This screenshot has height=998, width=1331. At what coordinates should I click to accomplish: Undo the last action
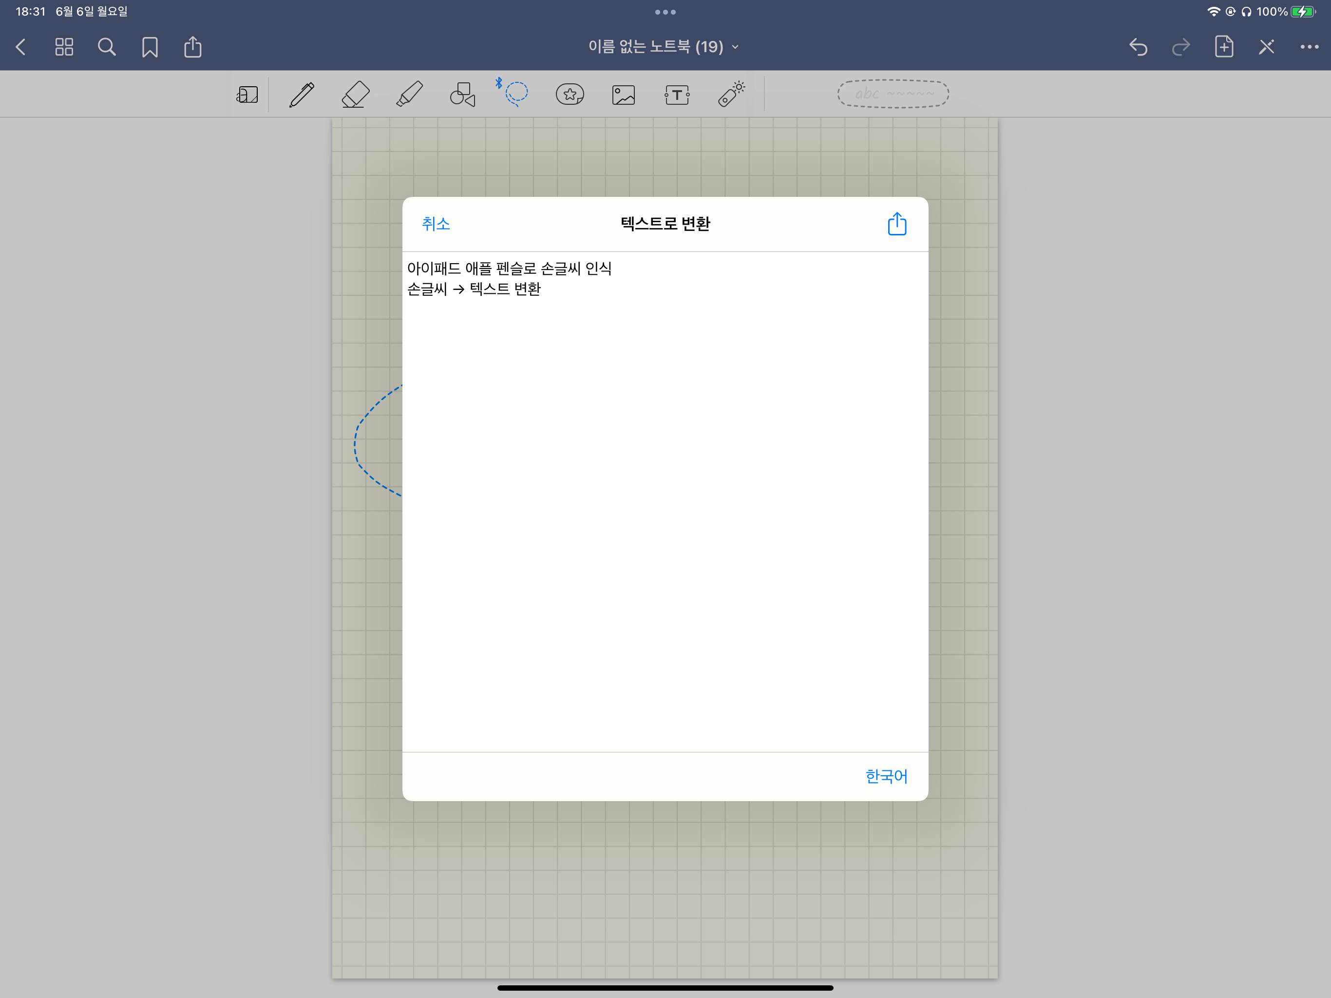tap(1138, 46)
